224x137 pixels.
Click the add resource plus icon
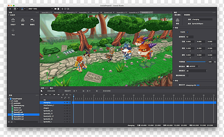click(9, 122)
